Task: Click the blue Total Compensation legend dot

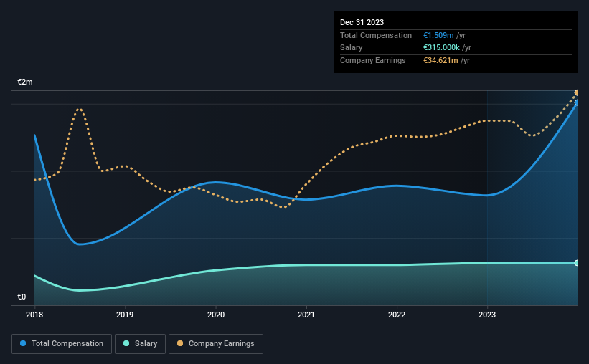Action: tap(23, 343)
